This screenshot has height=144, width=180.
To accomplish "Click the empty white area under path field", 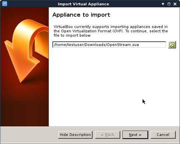I will (x=114, y=86).
